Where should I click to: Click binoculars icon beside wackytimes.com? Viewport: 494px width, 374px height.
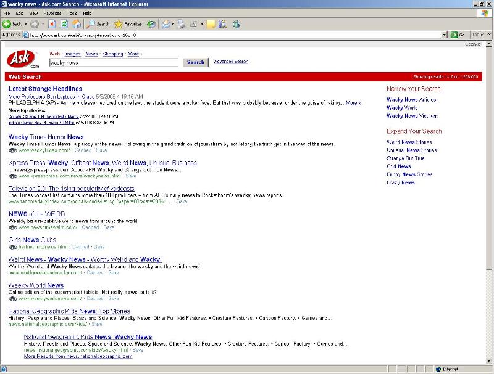[x=12, y=150]
